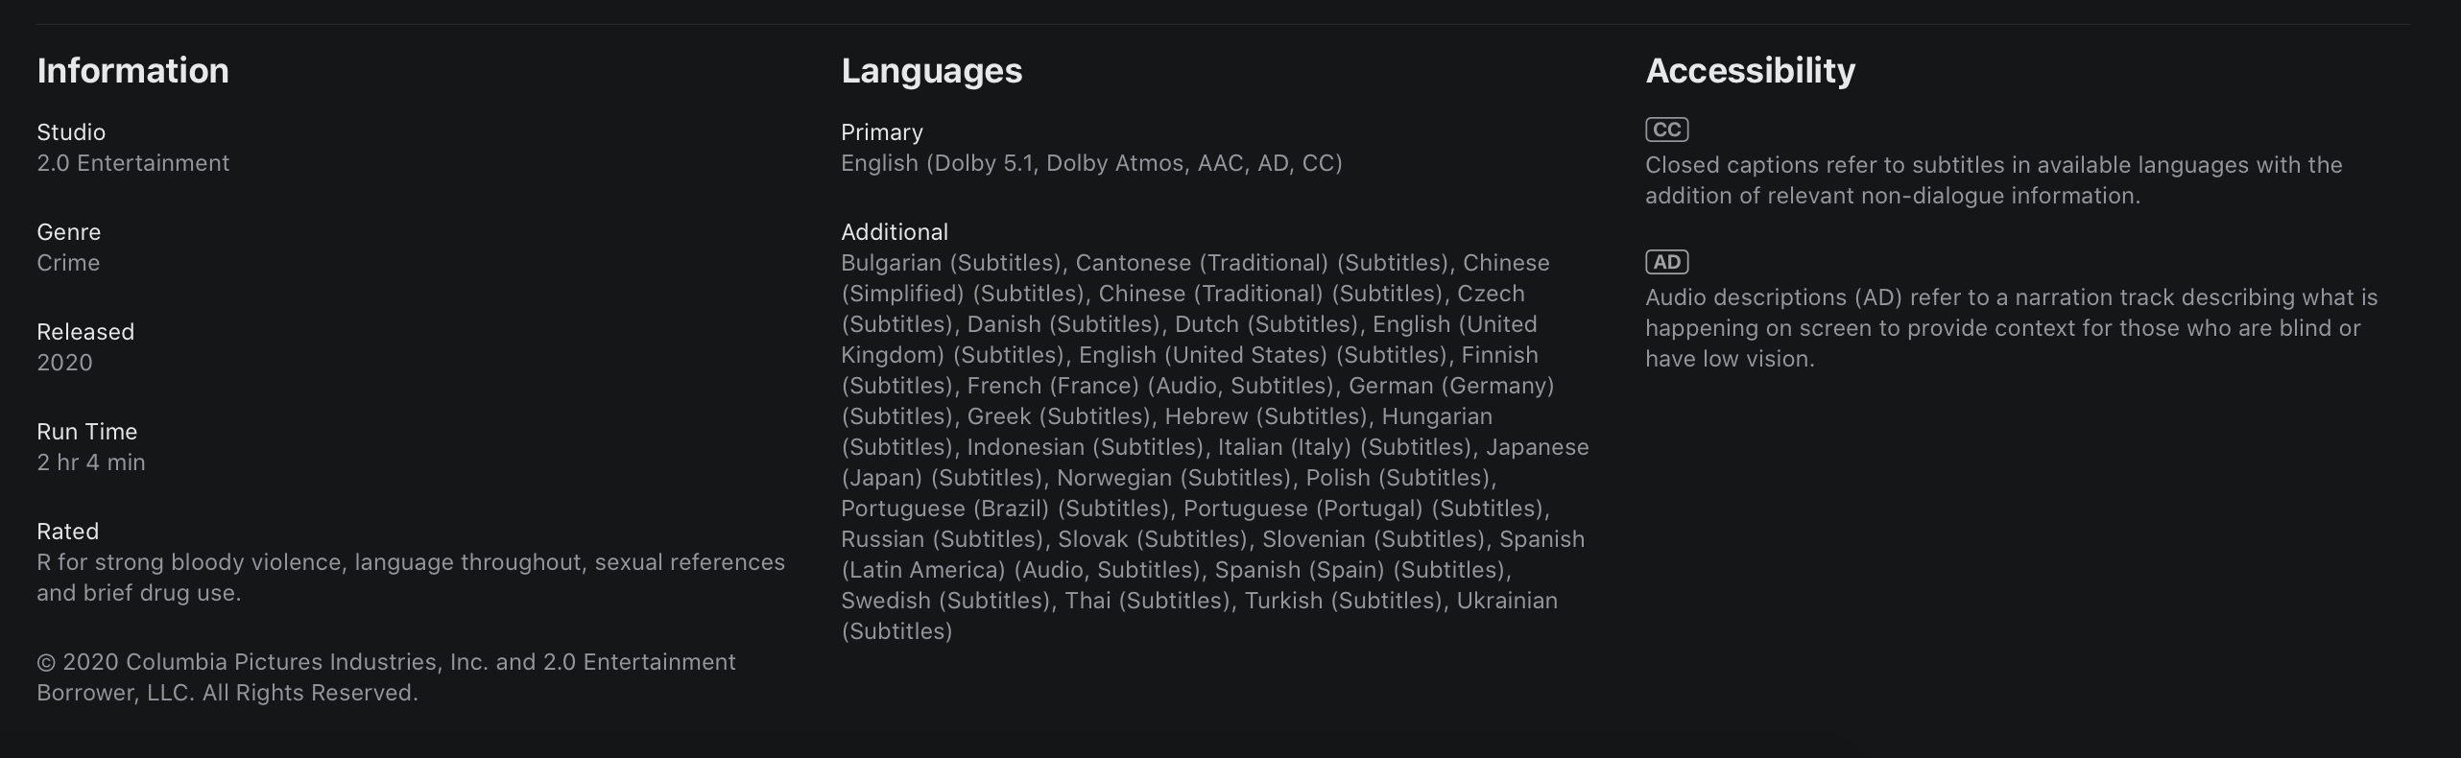Click the Primary language label
Image resolution: width=2461 pixels, height=758 pixels.
tap(881, 132)
